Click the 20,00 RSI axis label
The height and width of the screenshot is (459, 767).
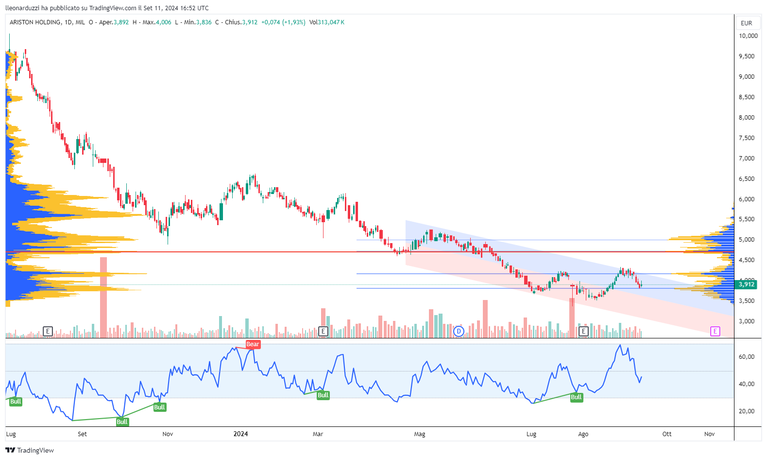click(x=747, y=411)
